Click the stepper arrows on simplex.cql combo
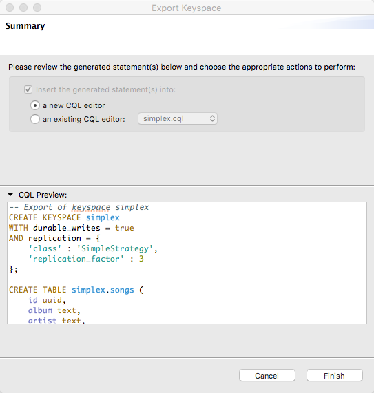Image resolution: width=374 pixels, height=393 pixels. 212,118
